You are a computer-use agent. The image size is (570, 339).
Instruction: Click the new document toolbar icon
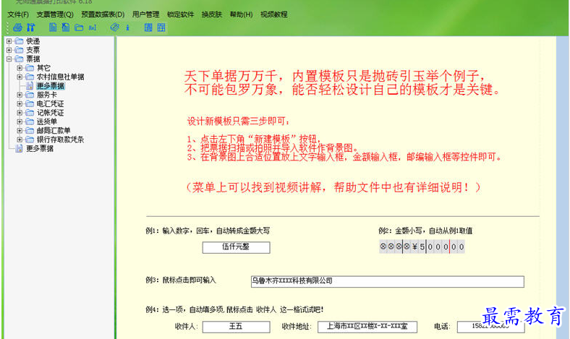[53, 27]
